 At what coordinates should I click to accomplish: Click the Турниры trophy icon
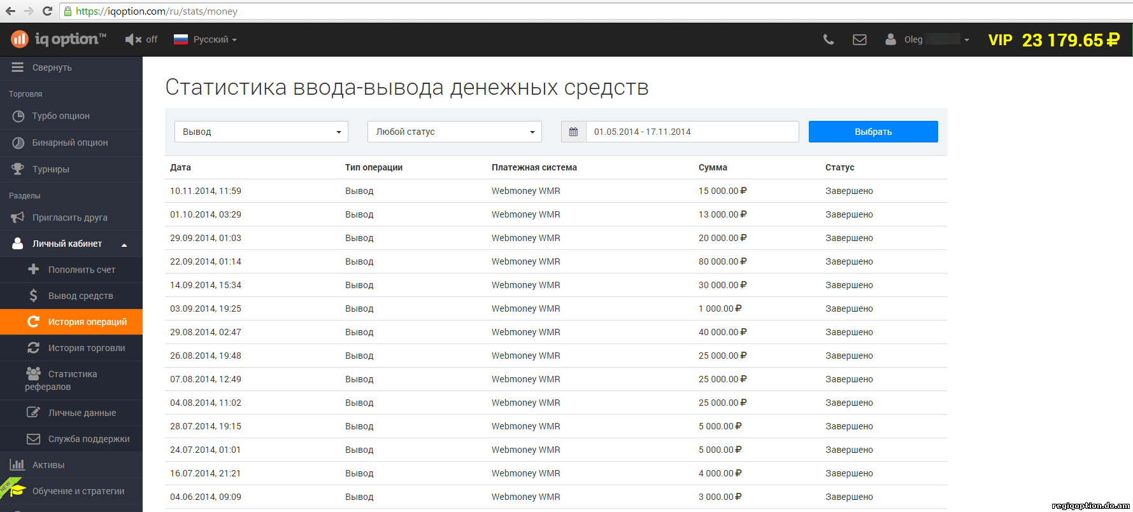click(x=18, y=169)
